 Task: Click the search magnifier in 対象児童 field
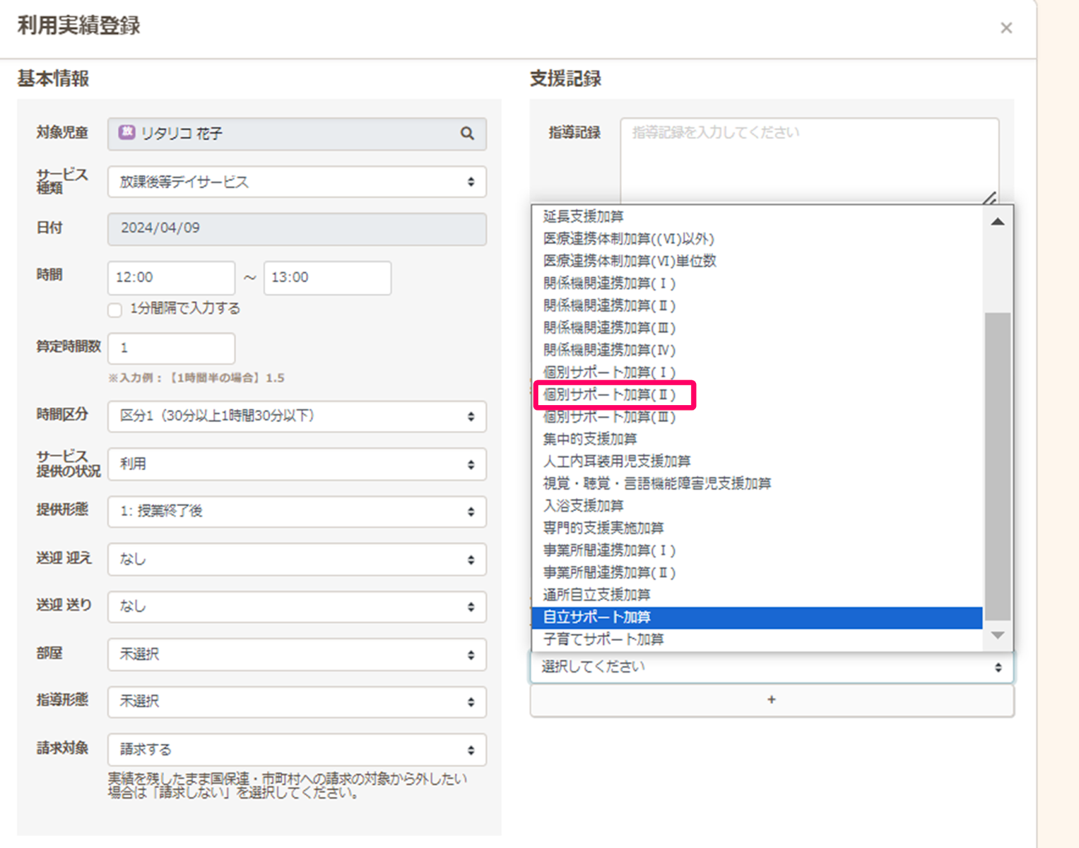[467, 133]
